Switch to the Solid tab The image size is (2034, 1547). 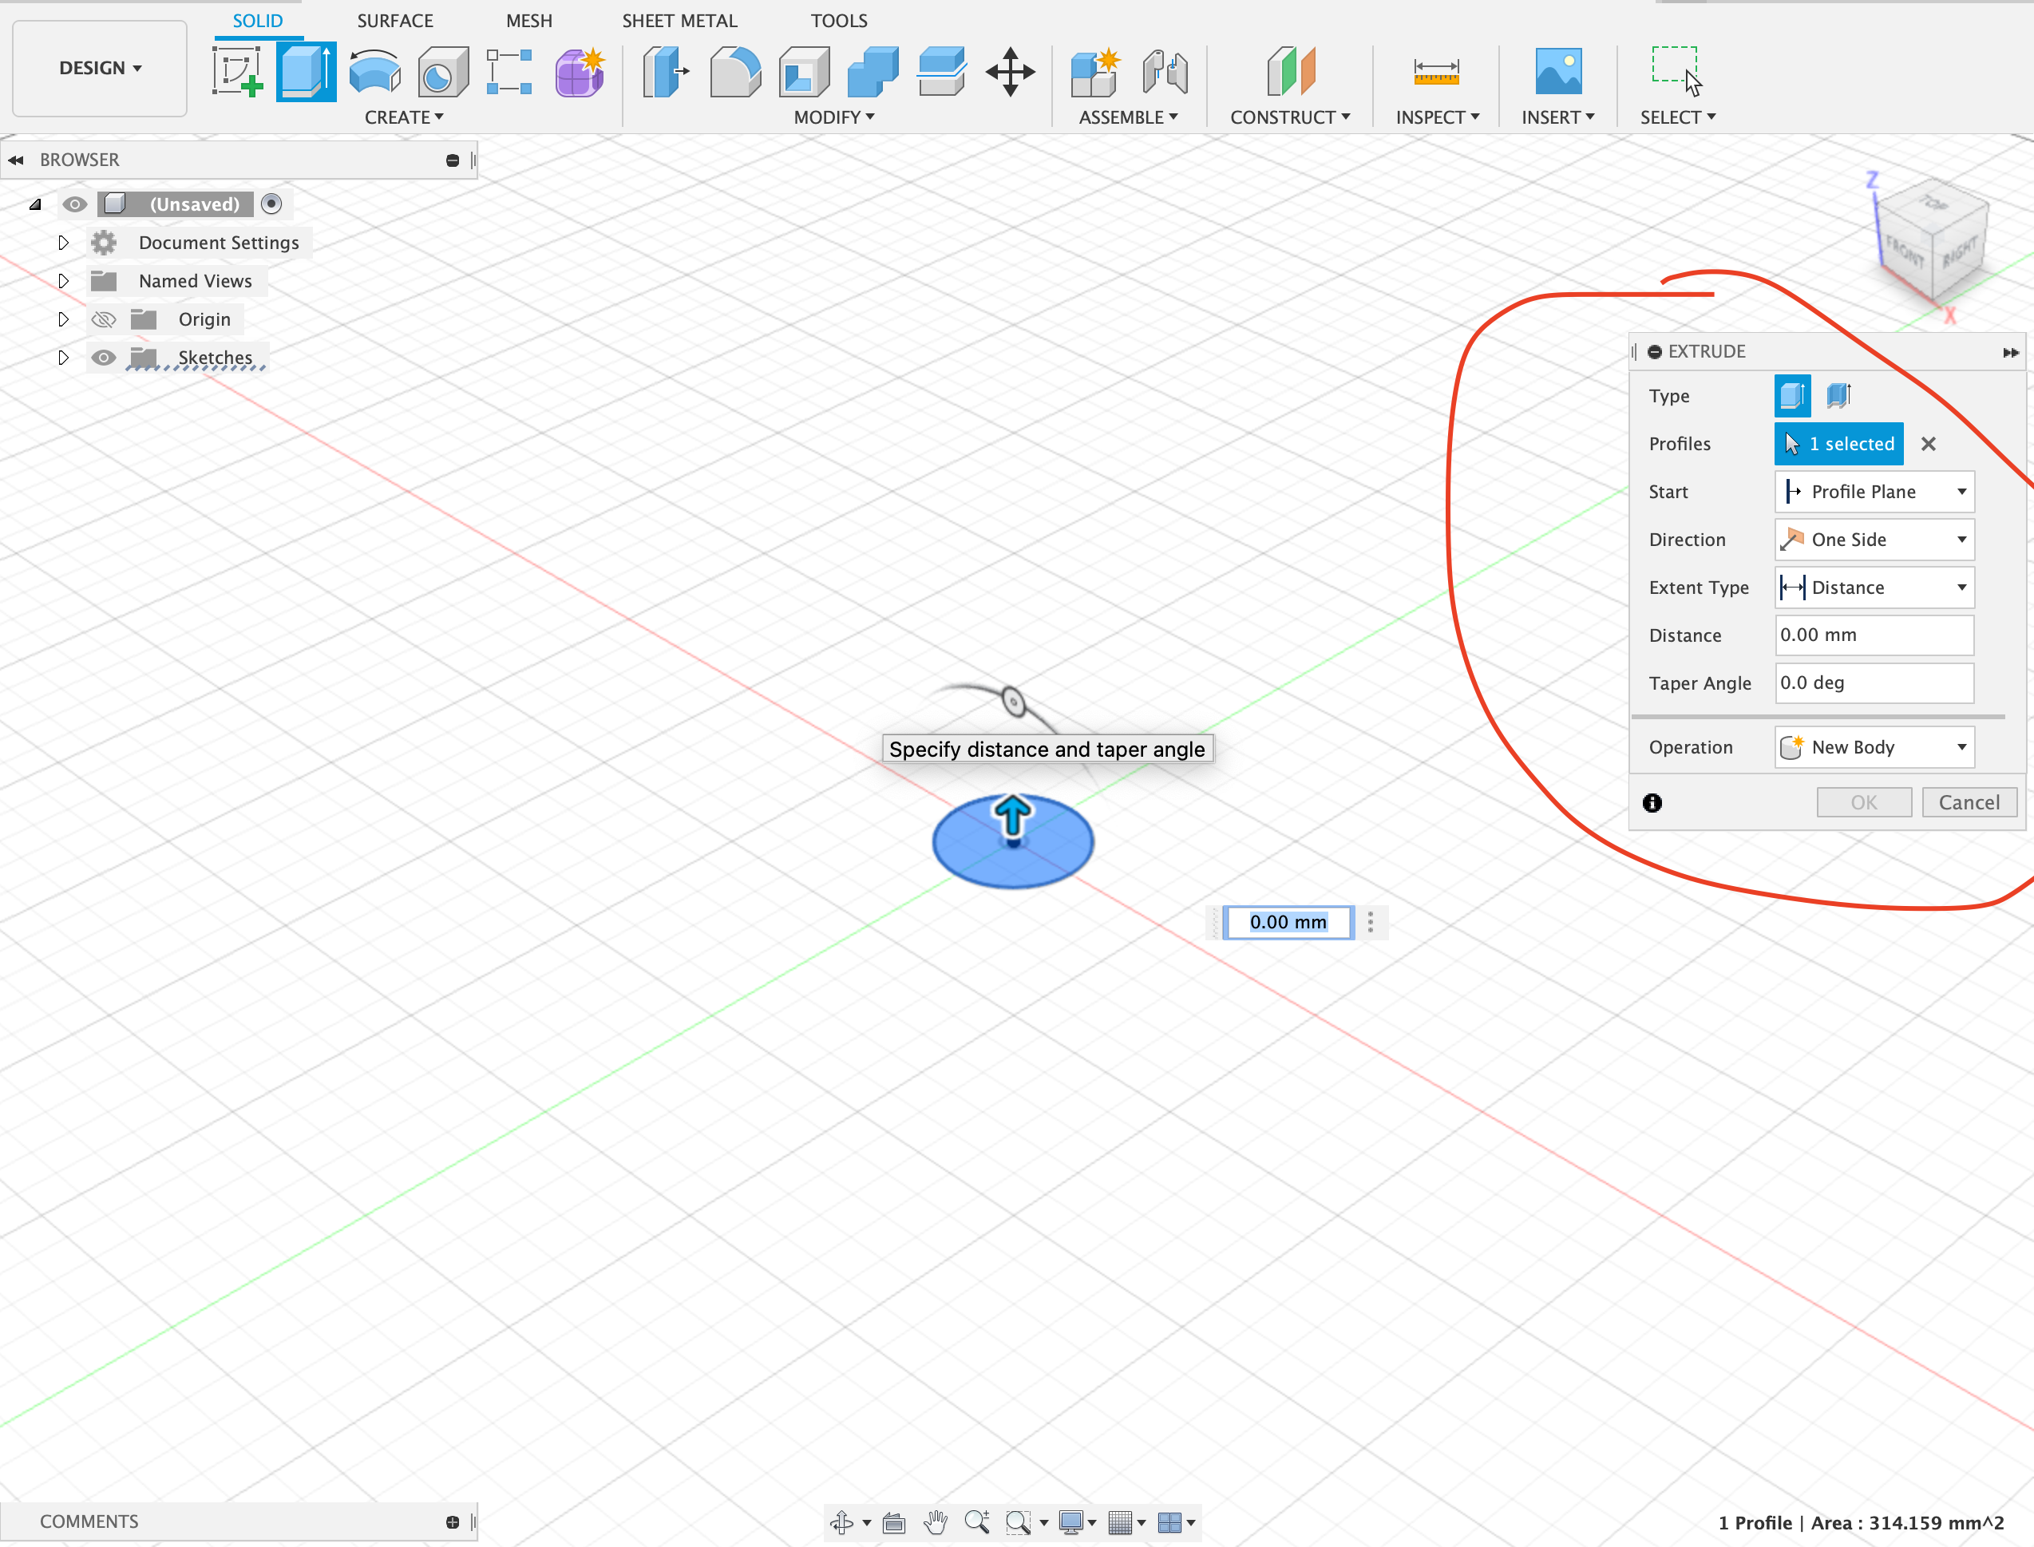click(x=258, y=20)
